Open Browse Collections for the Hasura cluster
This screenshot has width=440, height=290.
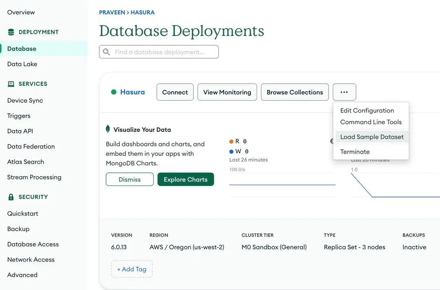point(295,92)
